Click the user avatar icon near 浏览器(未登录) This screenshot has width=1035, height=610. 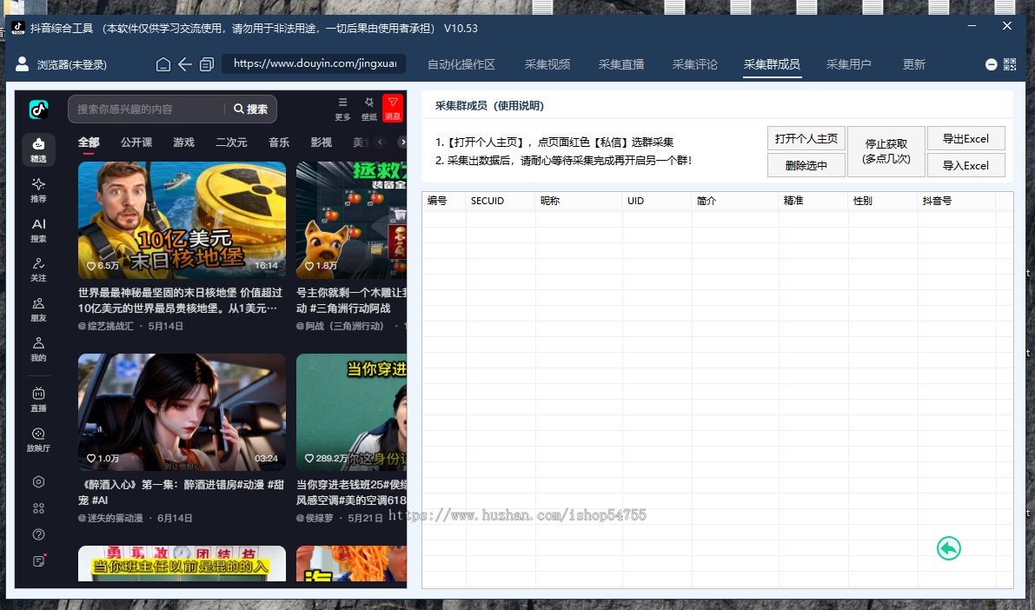tap(22, 64)
